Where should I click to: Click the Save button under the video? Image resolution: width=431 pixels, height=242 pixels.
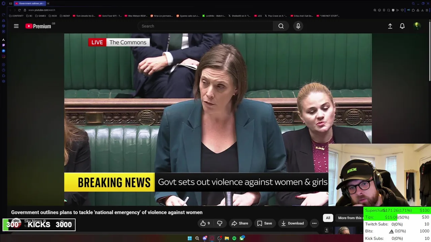[x=264, y=223]
